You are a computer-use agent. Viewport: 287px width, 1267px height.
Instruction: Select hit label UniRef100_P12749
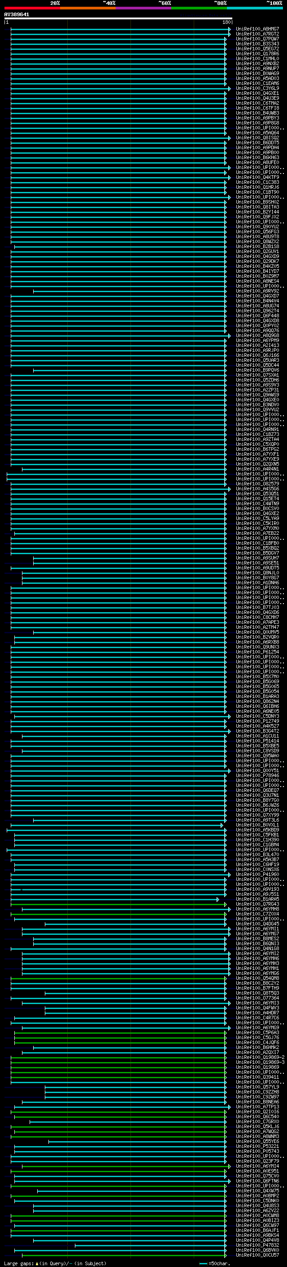point(257,721)
